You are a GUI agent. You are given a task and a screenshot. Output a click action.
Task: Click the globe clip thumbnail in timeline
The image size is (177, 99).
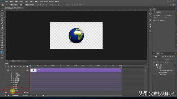(33, 70)
